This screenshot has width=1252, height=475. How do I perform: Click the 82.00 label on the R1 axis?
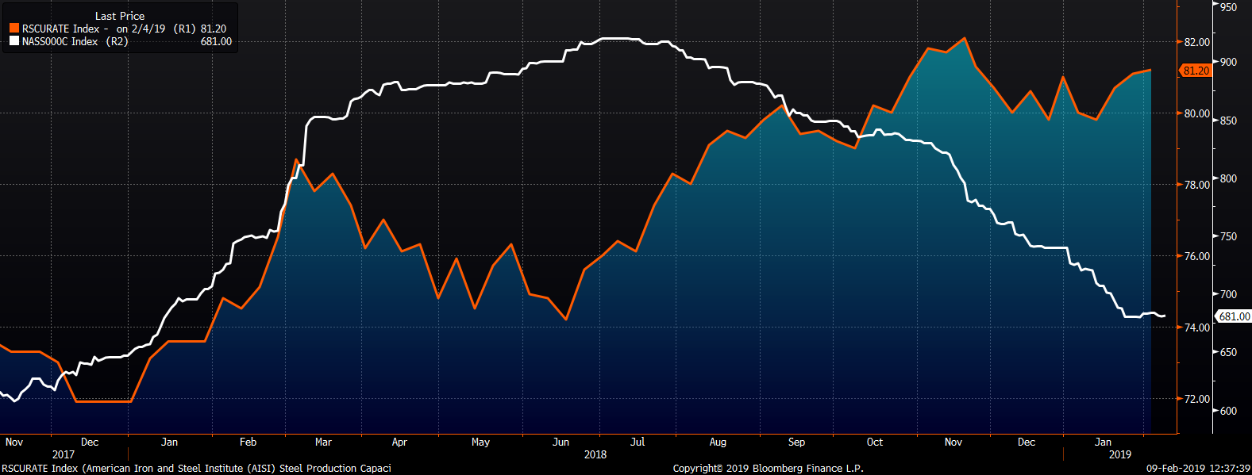(x=1196, y=42)
